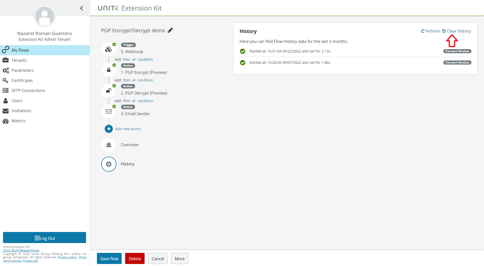Select the Webhook trigger cubes icon
The height and width of the screenshot is (266, 484).
(x=109, y=49)
